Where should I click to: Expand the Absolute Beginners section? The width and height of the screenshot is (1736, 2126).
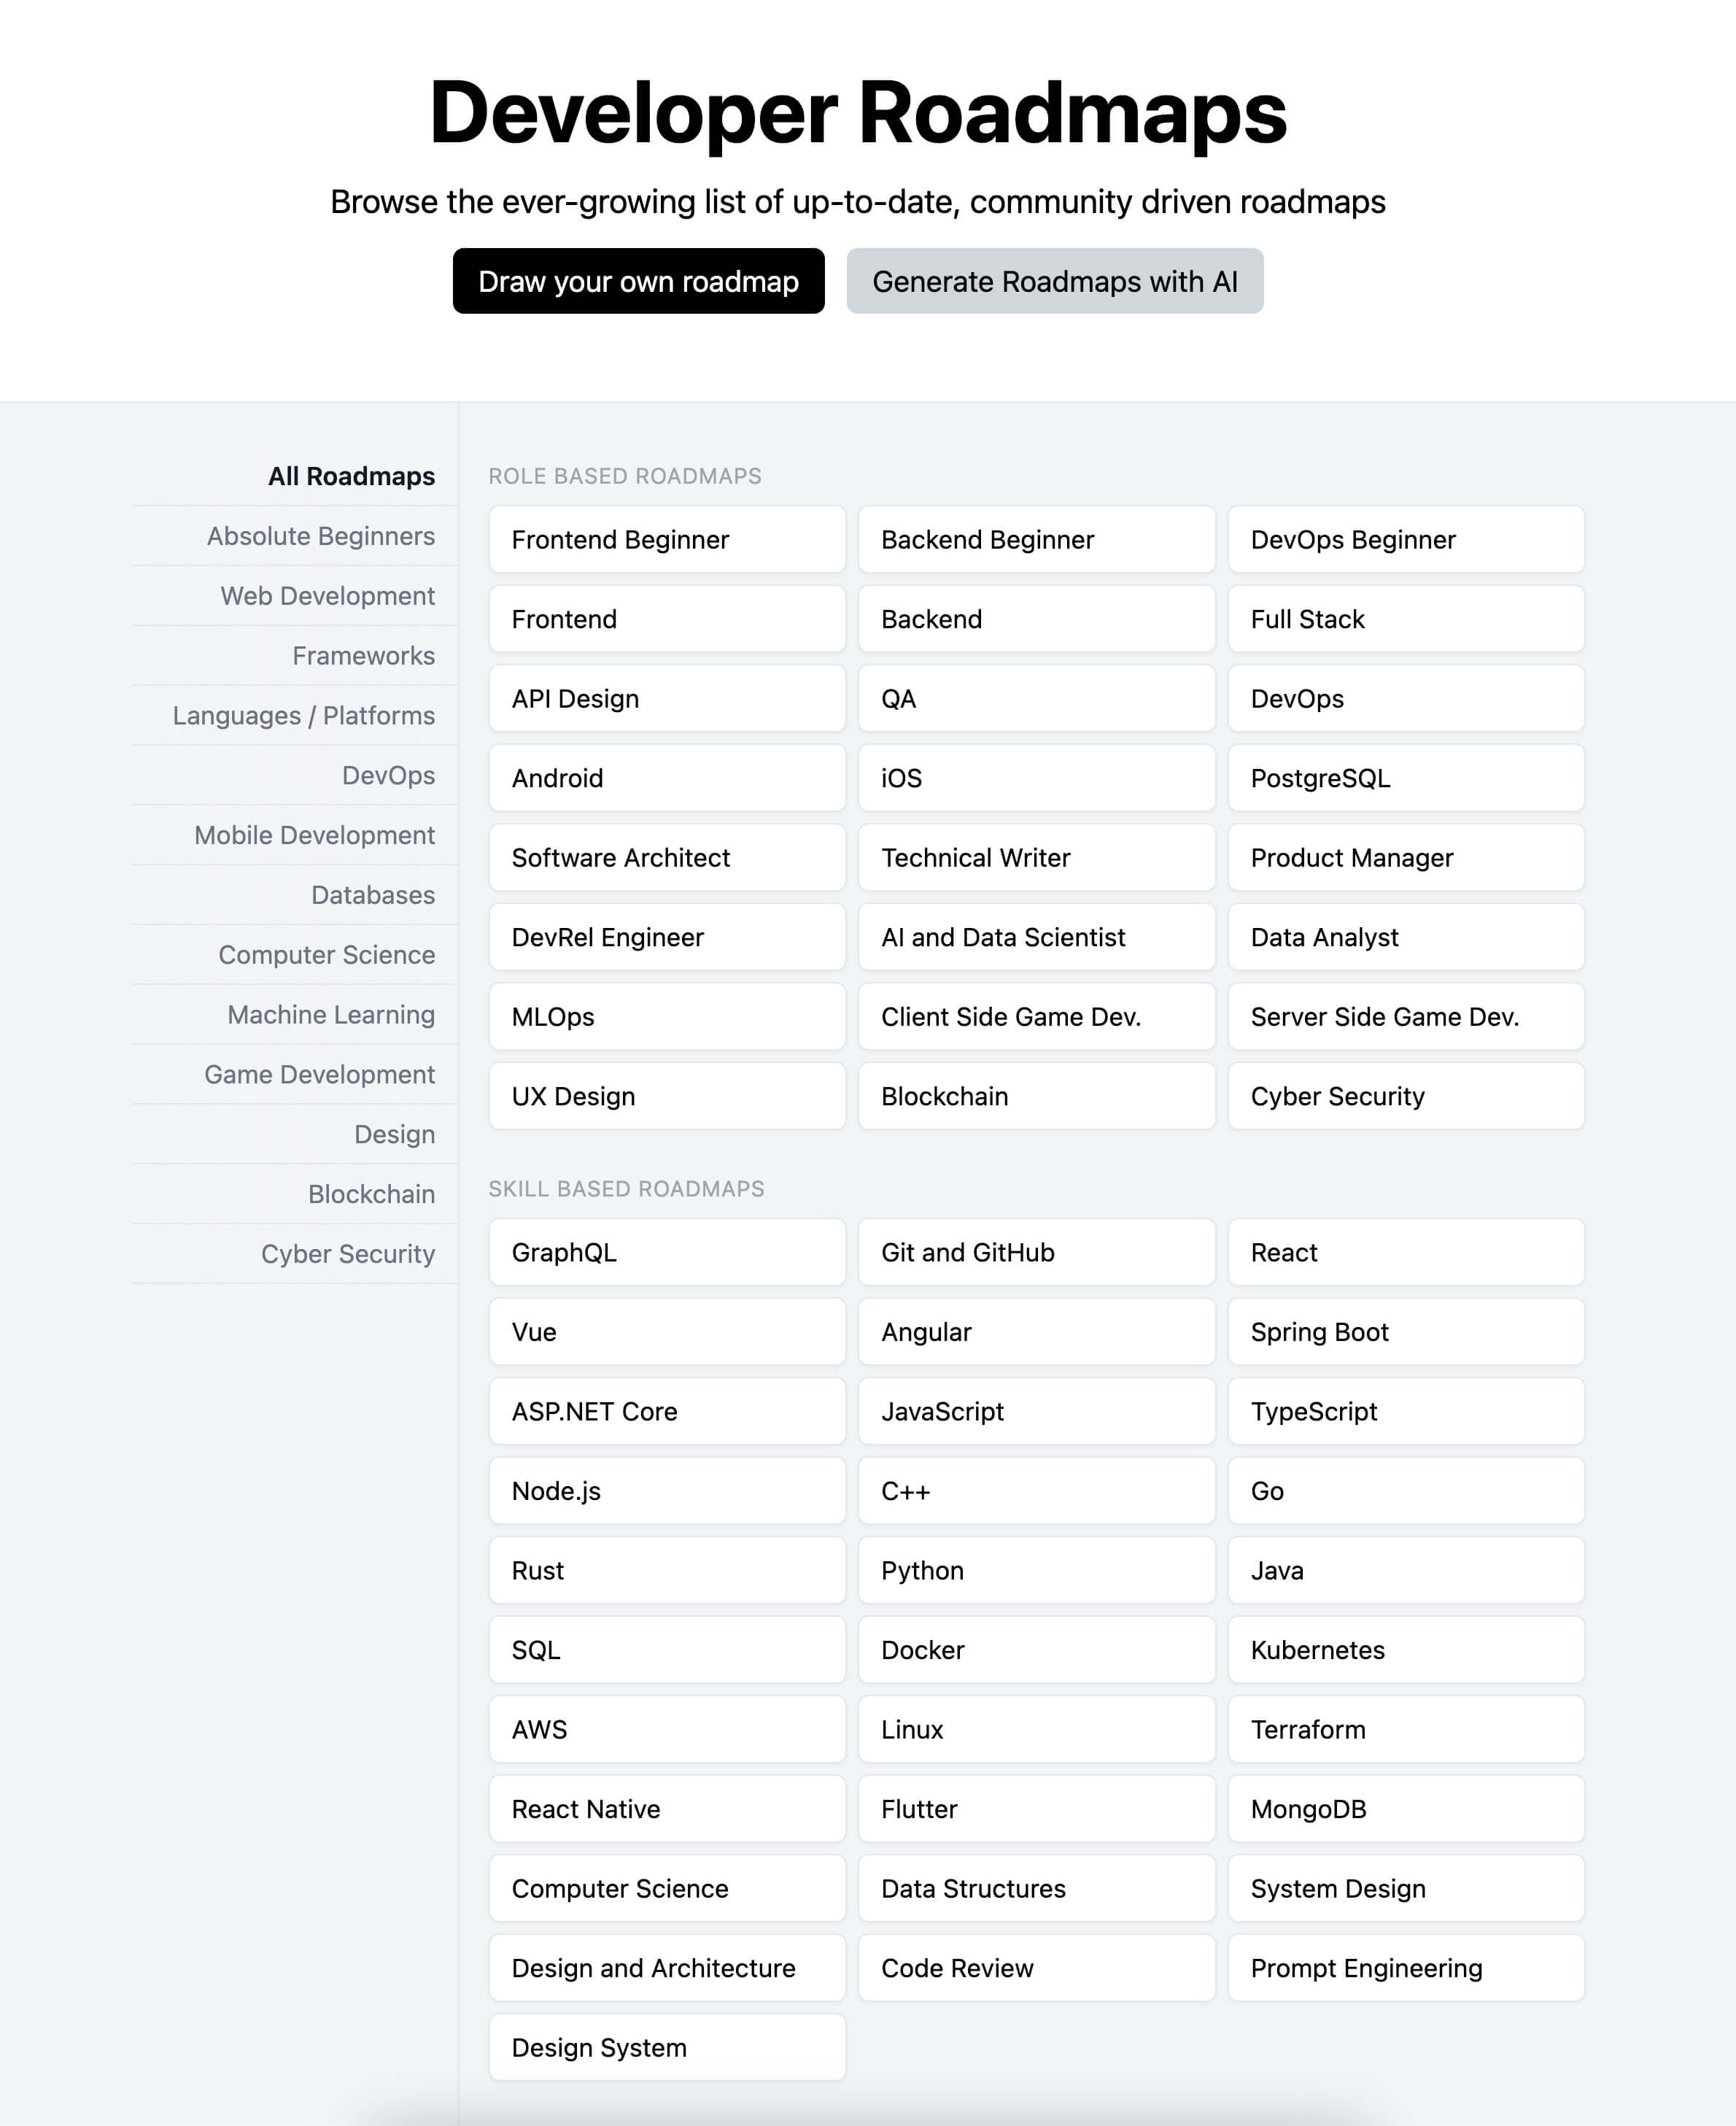pyautogui.click(x=318, y=535)
